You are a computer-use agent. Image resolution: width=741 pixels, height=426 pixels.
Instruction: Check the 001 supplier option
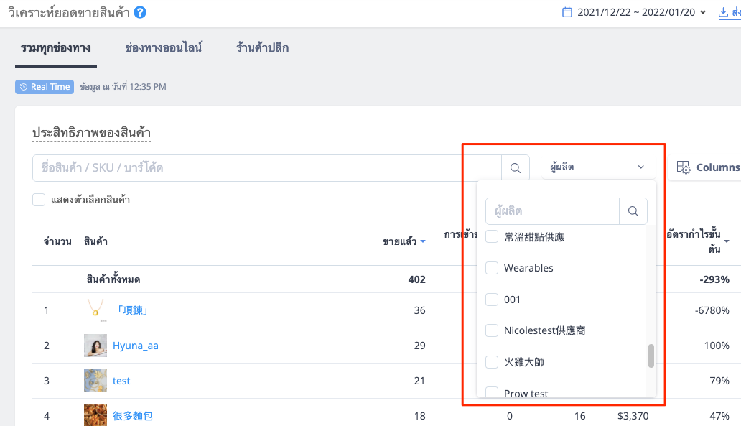tap(492, 300)
